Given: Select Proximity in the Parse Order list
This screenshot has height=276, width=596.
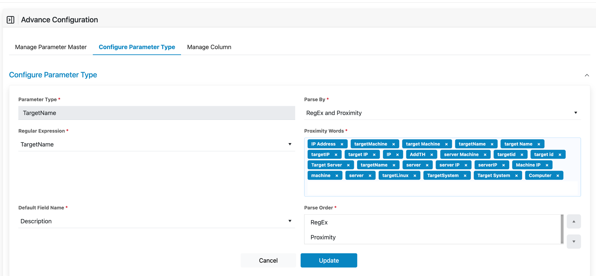Looking at the screenshot, I should [323, 237].
